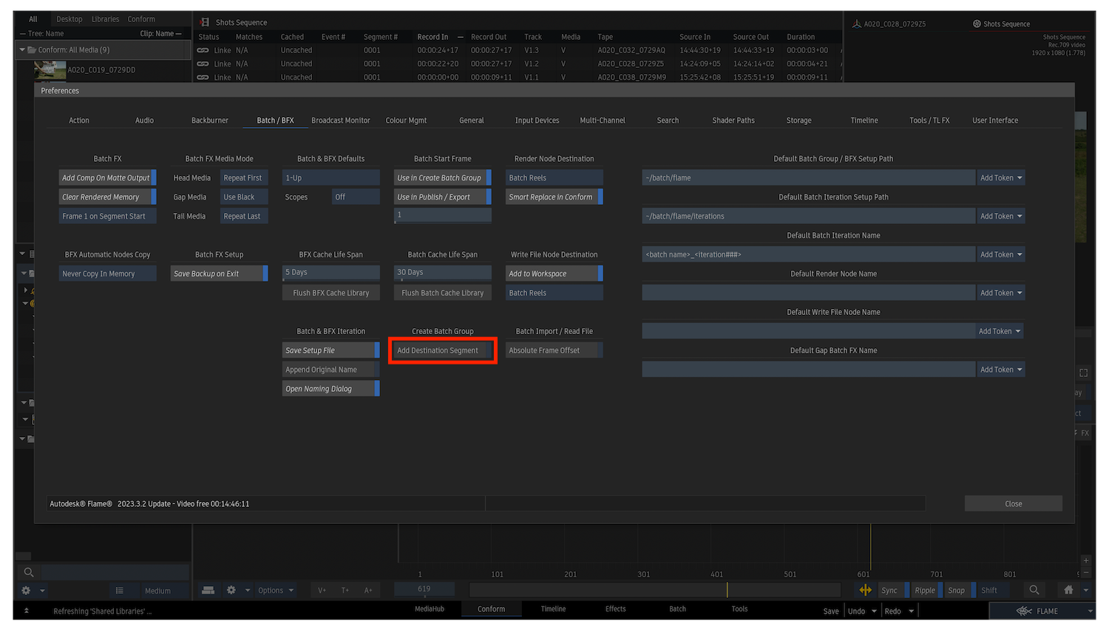Click the Batch Start Frame value field

coord(442,215)
